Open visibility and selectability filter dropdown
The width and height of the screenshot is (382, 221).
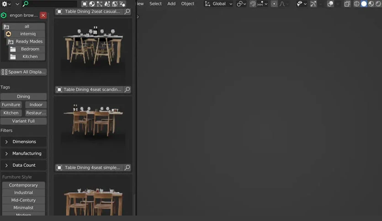click(302, 4)
